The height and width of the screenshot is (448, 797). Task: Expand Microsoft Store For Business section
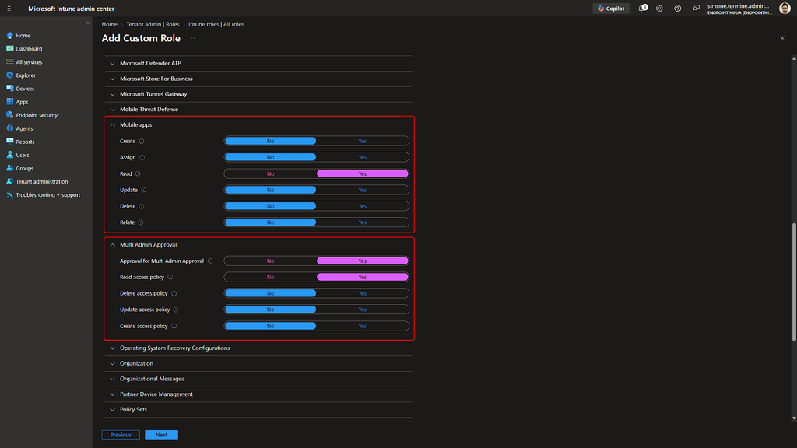pos(258,79)
